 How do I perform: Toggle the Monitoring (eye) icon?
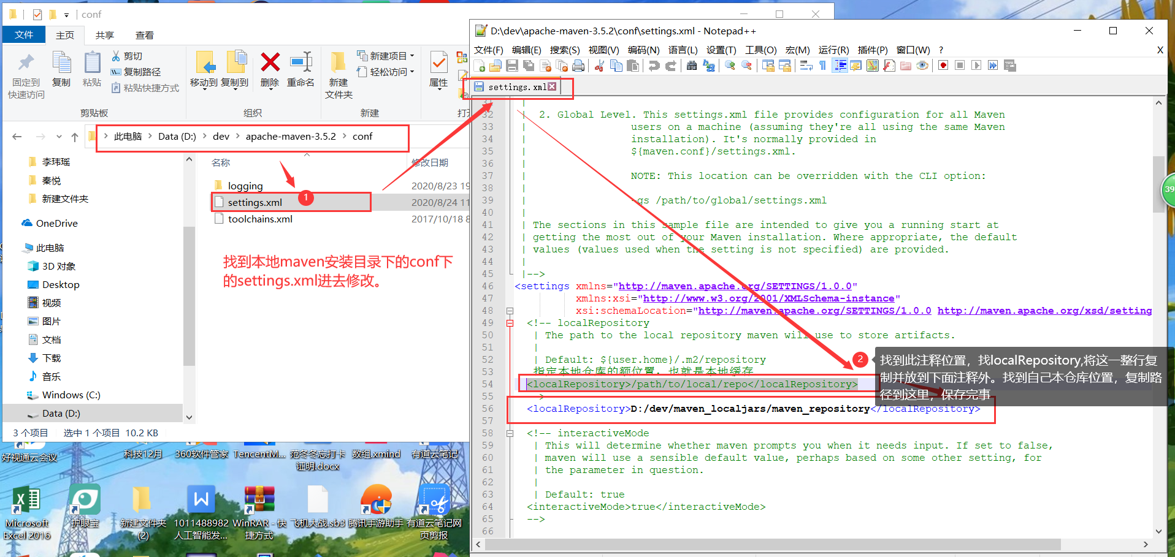coord(922,66)
